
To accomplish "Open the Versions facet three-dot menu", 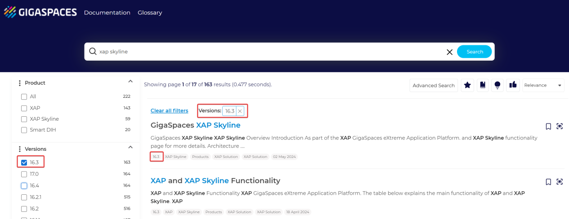I will (x=19, y=149).
